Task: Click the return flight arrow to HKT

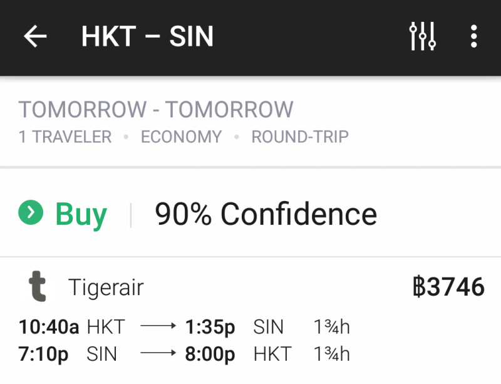Action: [x=158, y=353]
